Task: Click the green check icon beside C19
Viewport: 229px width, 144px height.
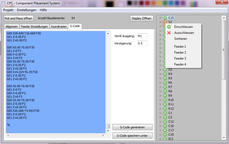Action: pos(165,135)
